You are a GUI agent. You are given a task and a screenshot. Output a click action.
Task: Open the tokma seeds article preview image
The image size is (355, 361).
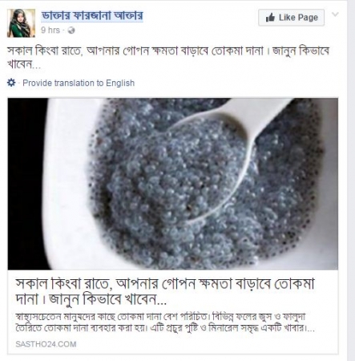coord(173,184)
